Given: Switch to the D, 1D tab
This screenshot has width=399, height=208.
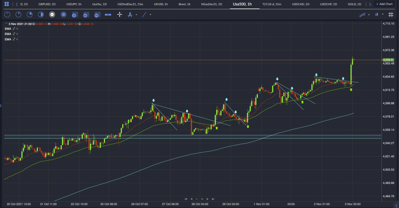Looking at the screenshot, I should click(24, 4).
